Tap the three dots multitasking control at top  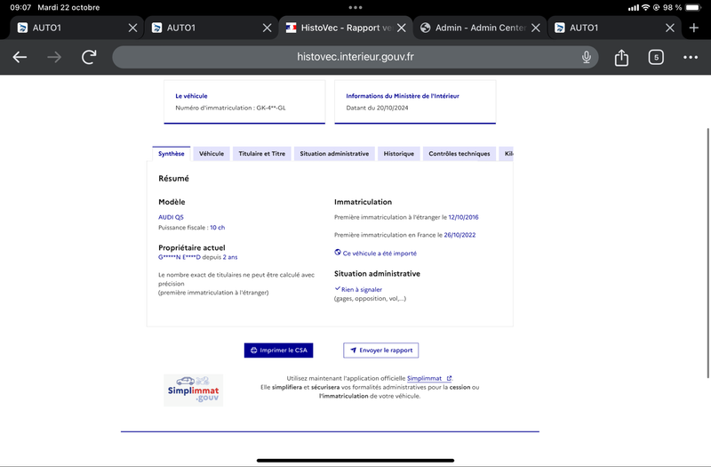(x=355, y=7)
